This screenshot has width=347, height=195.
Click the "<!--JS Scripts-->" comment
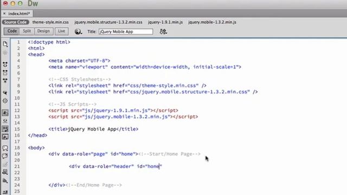[x=73, y=104]
